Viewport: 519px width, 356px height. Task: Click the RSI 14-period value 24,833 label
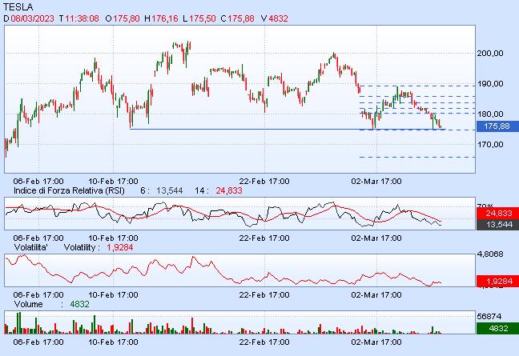pyautogui.click(x=229, y=190)
